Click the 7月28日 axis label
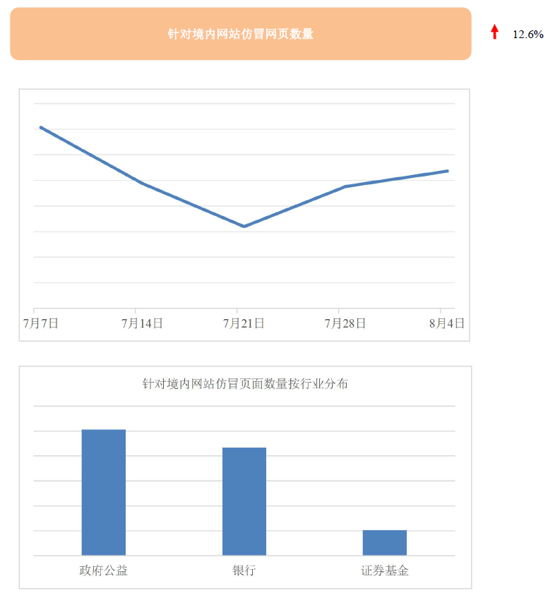 pyautogui.click(x=345, y=323)
